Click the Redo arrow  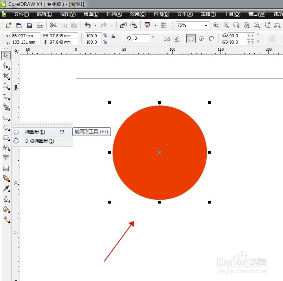tap(104, 25)
